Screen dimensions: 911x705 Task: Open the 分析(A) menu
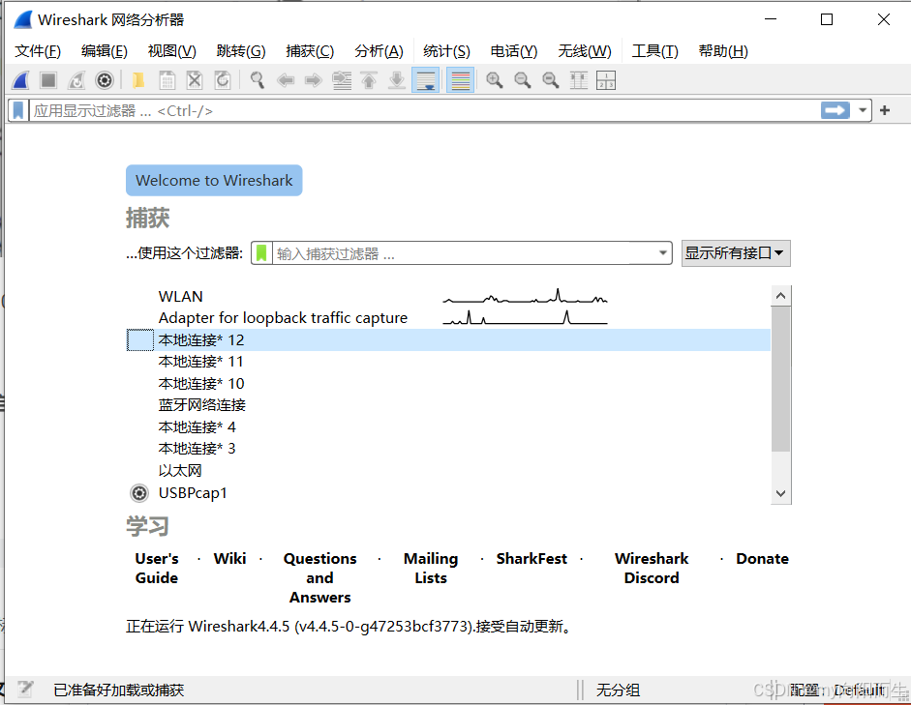(x=379, y=51)
